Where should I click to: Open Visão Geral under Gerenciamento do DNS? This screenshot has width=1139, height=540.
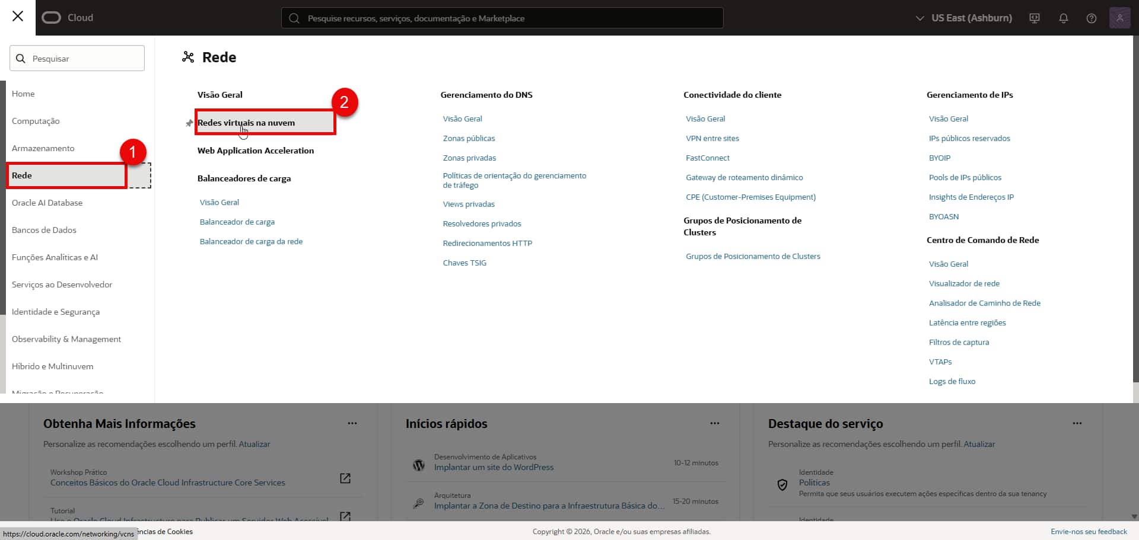pyautogui.click(x=463, y=119)
